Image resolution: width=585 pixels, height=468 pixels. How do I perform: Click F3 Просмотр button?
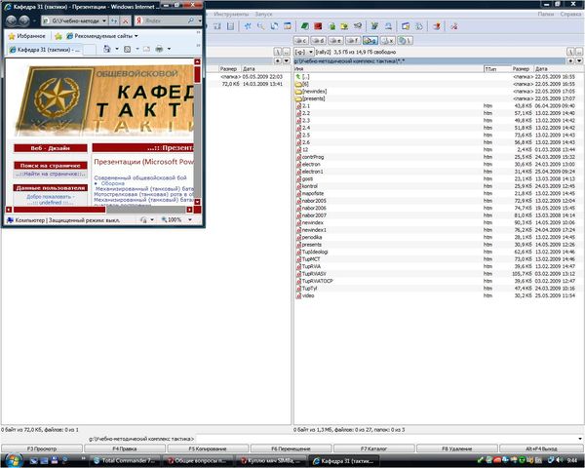42,448
